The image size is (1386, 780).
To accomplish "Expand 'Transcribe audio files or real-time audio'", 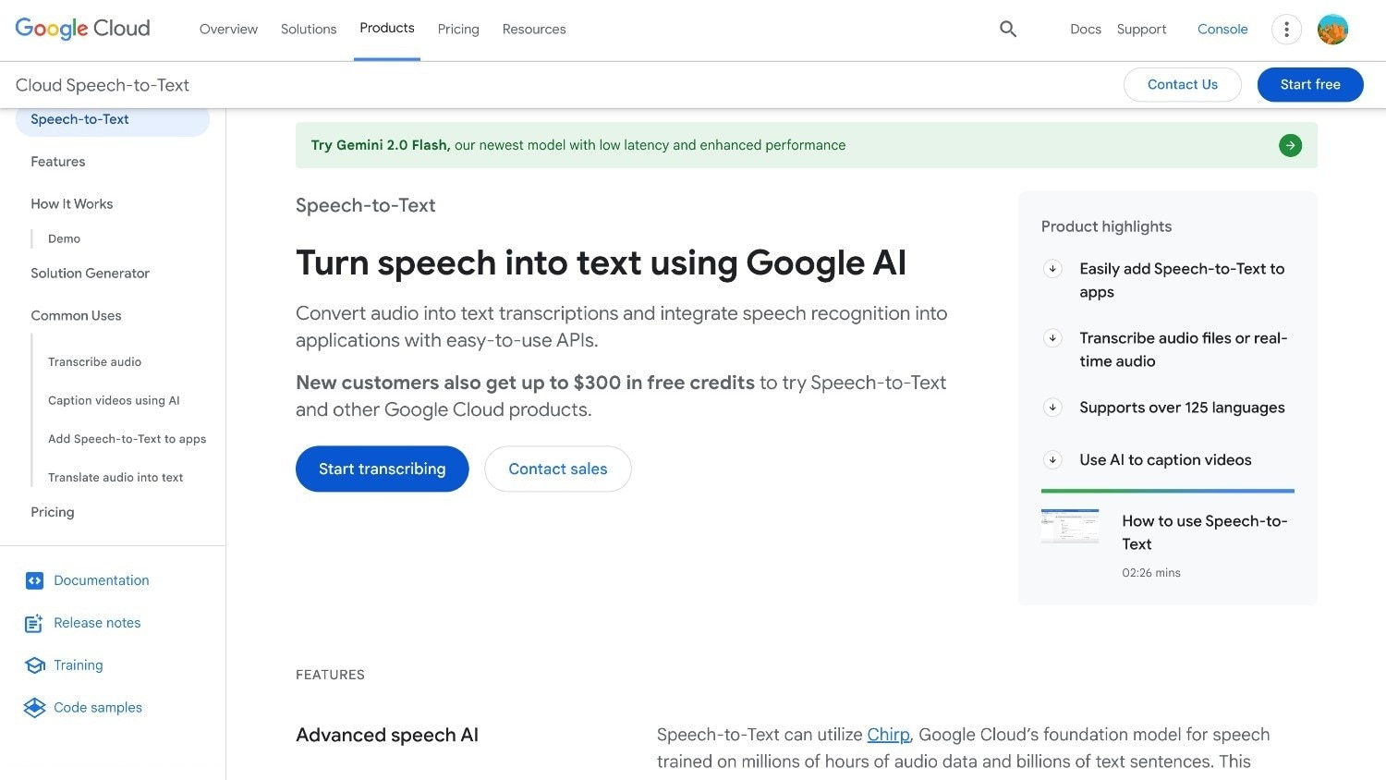I will tap(1052, 338).
